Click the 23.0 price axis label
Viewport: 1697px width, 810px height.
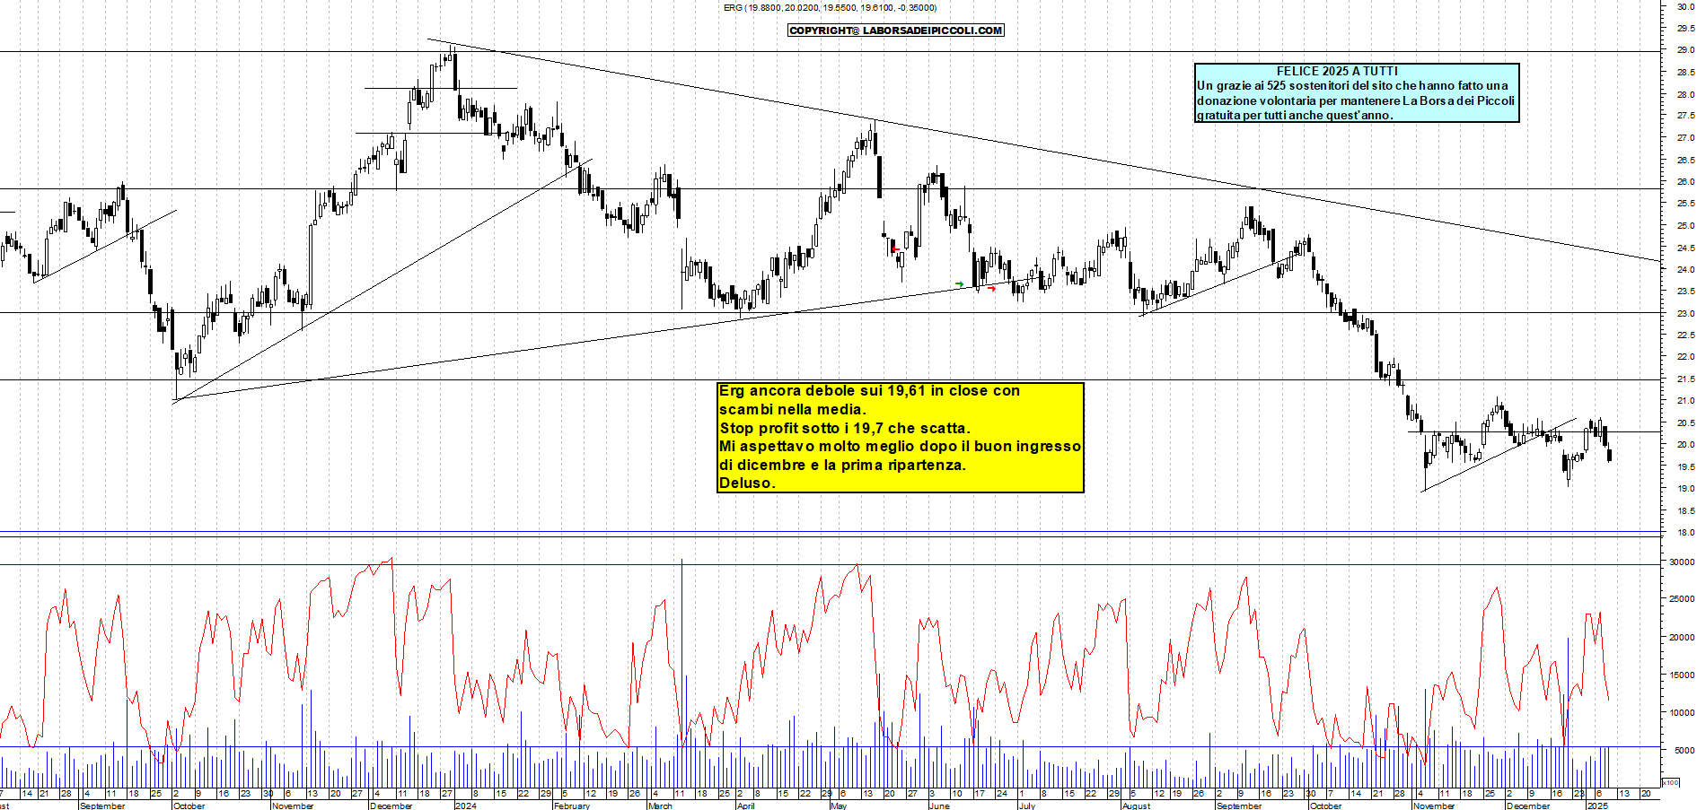pos(1685,313)
